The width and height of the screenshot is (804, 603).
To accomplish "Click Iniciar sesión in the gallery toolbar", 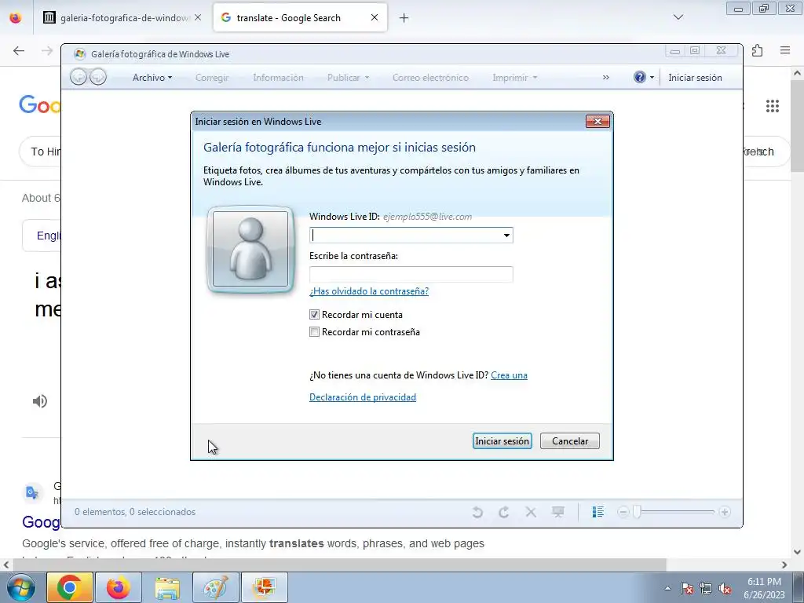I will 695,78.
